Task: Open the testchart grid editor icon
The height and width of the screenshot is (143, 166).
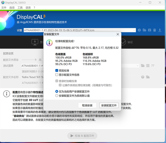Action: [148, 66]
